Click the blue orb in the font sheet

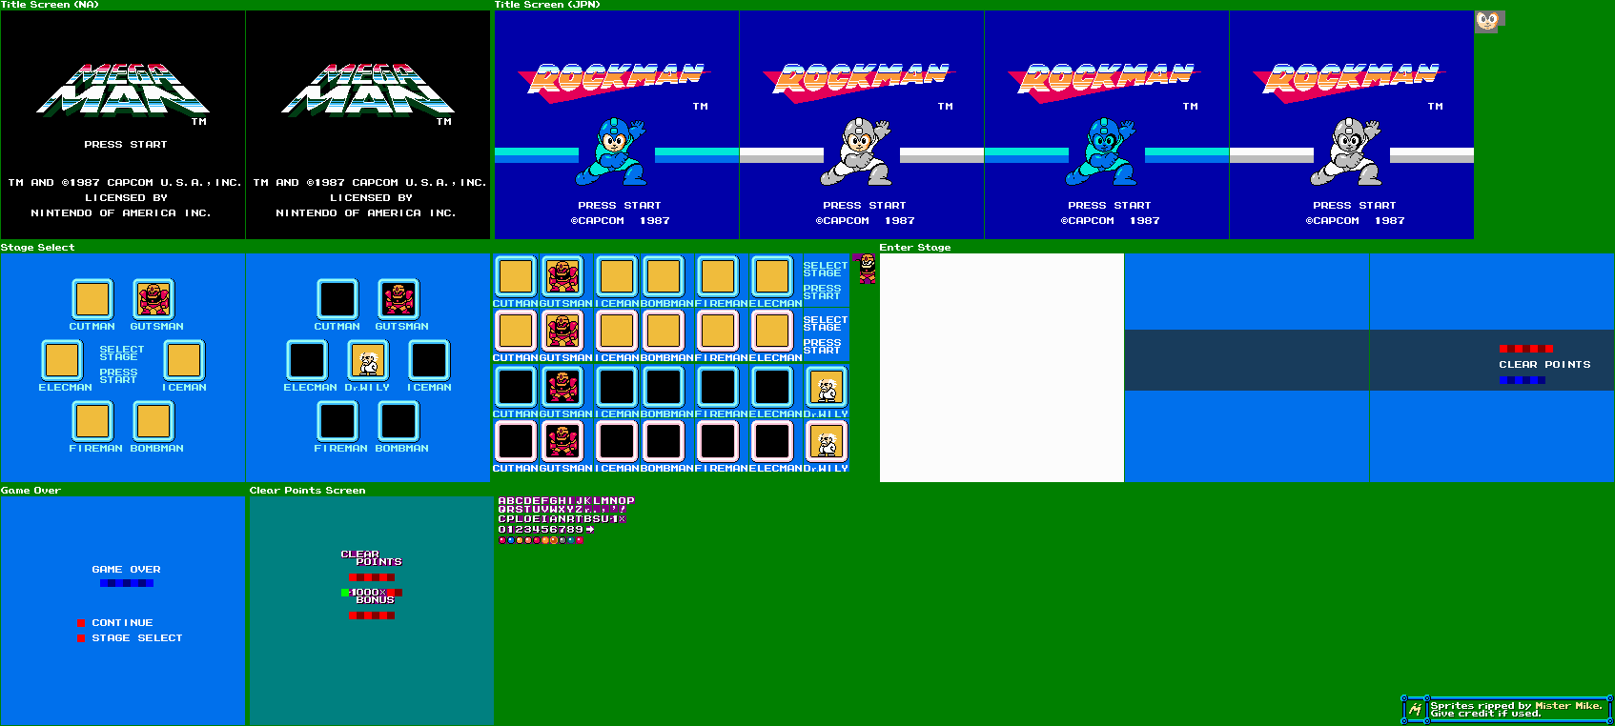(x=511, y=540)
